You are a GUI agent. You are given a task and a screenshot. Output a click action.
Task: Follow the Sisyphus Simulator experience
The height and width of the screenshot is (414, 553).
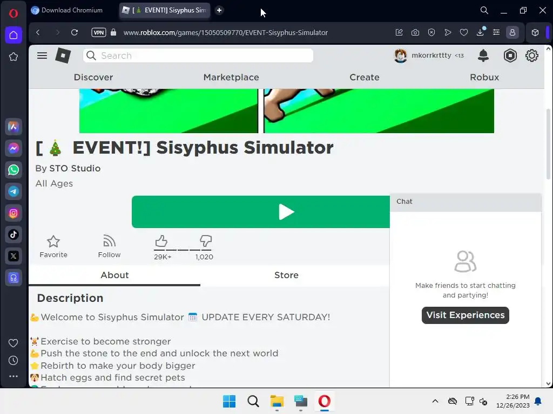pos(109,246)
